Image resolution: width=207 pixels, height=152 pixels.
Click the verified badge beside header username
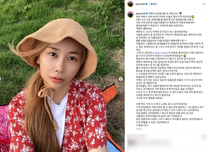tap(146, 4)
